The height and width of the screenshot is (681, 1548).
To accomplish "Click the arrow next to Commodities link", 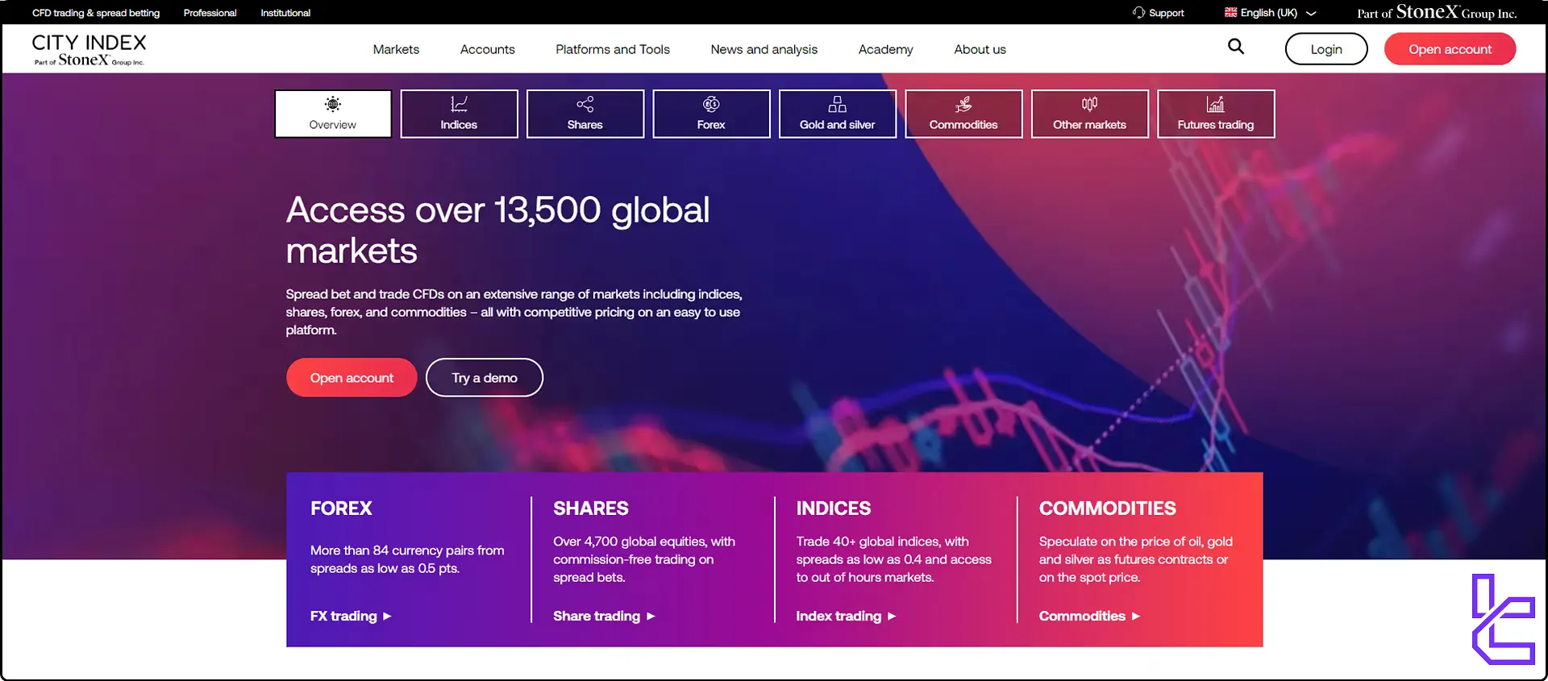I will point(1136,616).
